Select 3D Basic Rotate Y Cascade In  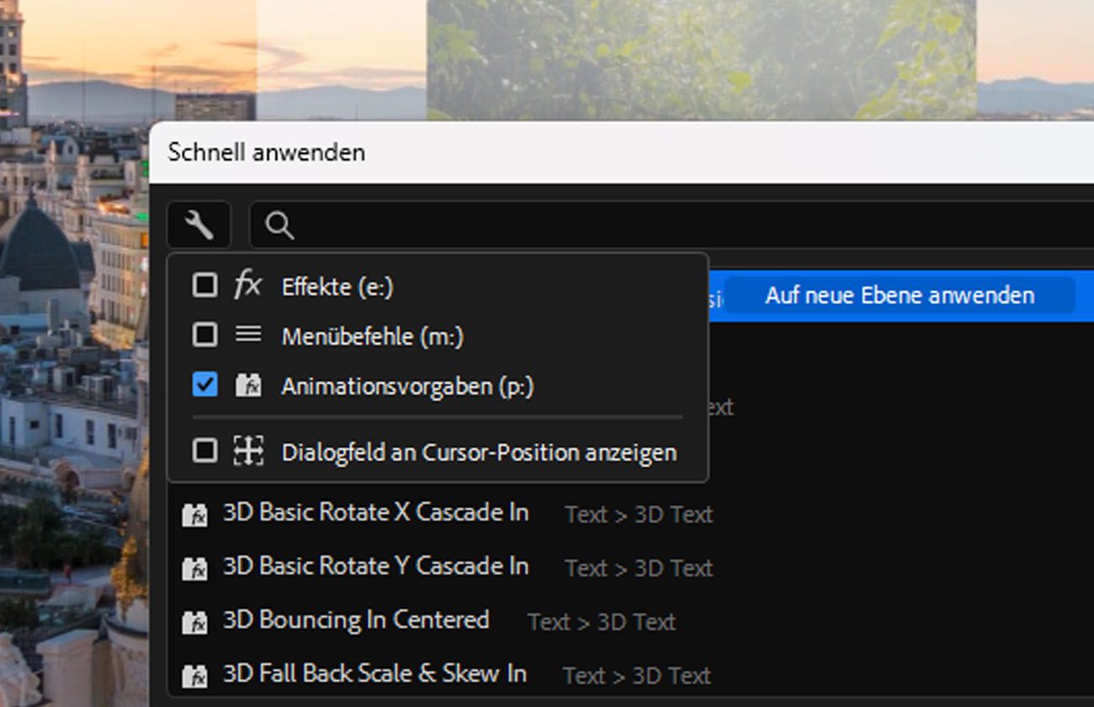pyautogui.click(x=375, y=566)
